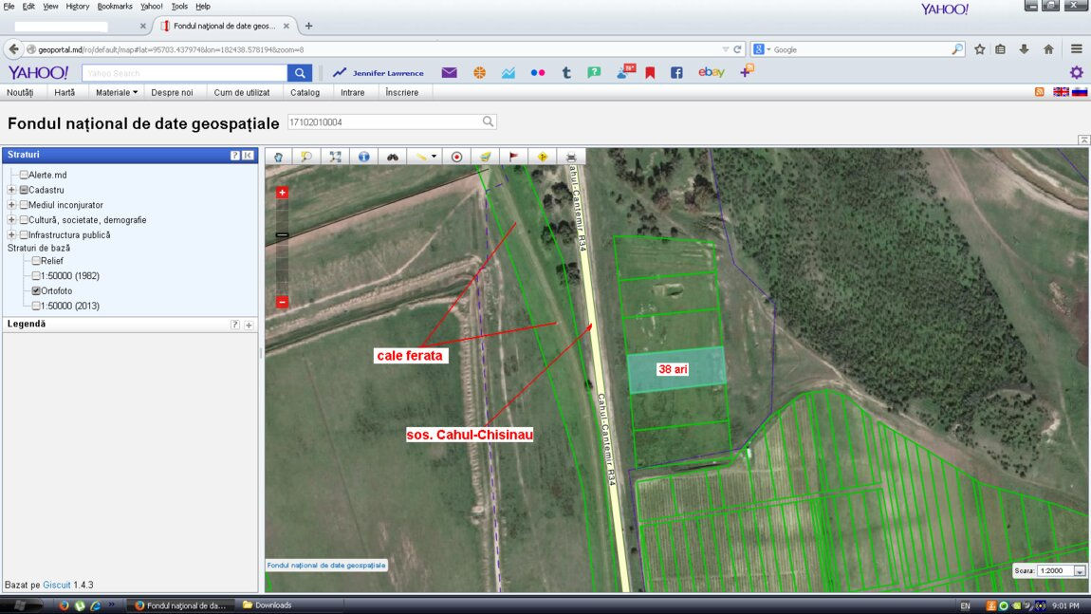
Task: Switch language to English flag
Action: click(x=1061, y=92)
